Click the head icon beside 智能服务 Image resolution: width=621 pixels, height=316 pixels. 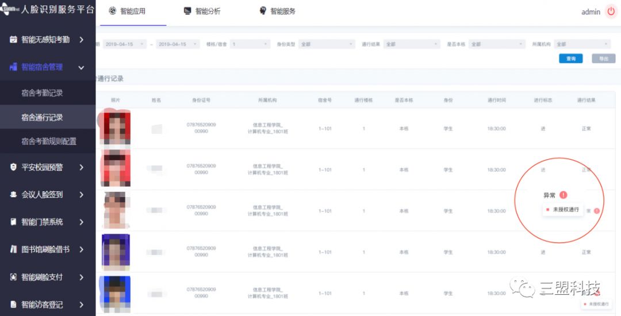point(263,11)
